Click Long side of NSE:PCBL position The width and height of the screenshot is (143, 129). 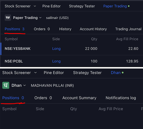pyautogui.click(x=56, y=61)
